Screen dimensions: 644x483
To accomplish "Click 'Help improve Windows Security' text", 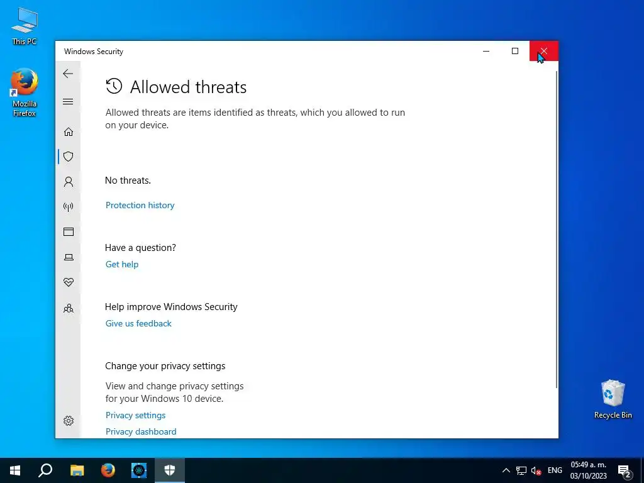I will (x=171, y=307).
